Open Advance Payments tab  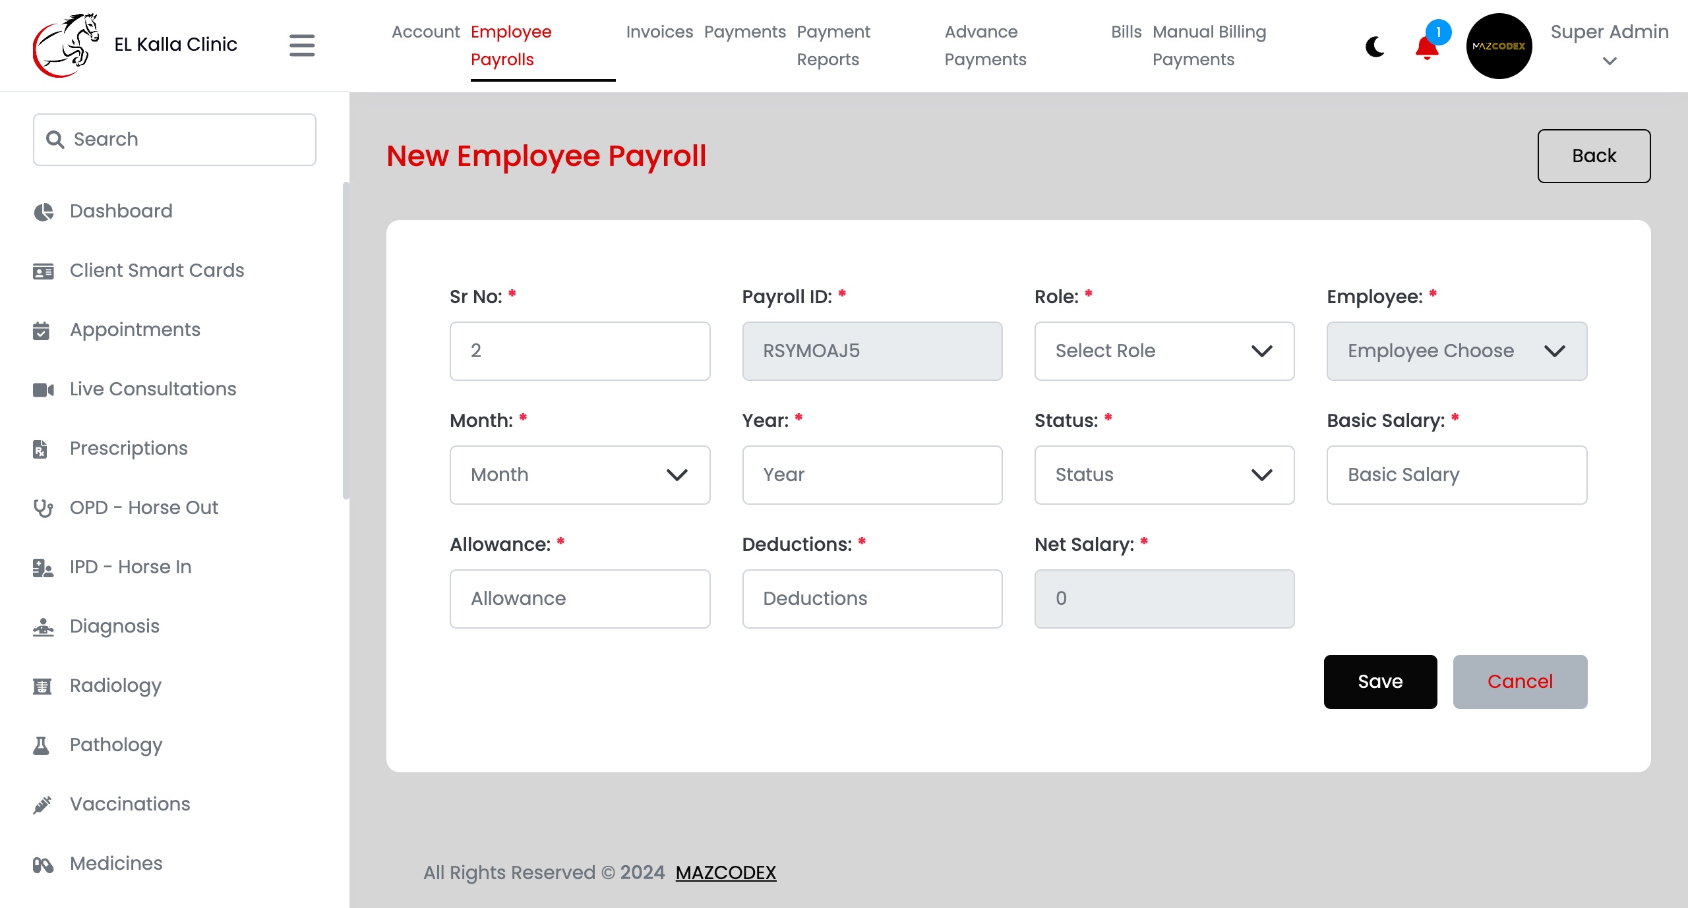[985, 45]
